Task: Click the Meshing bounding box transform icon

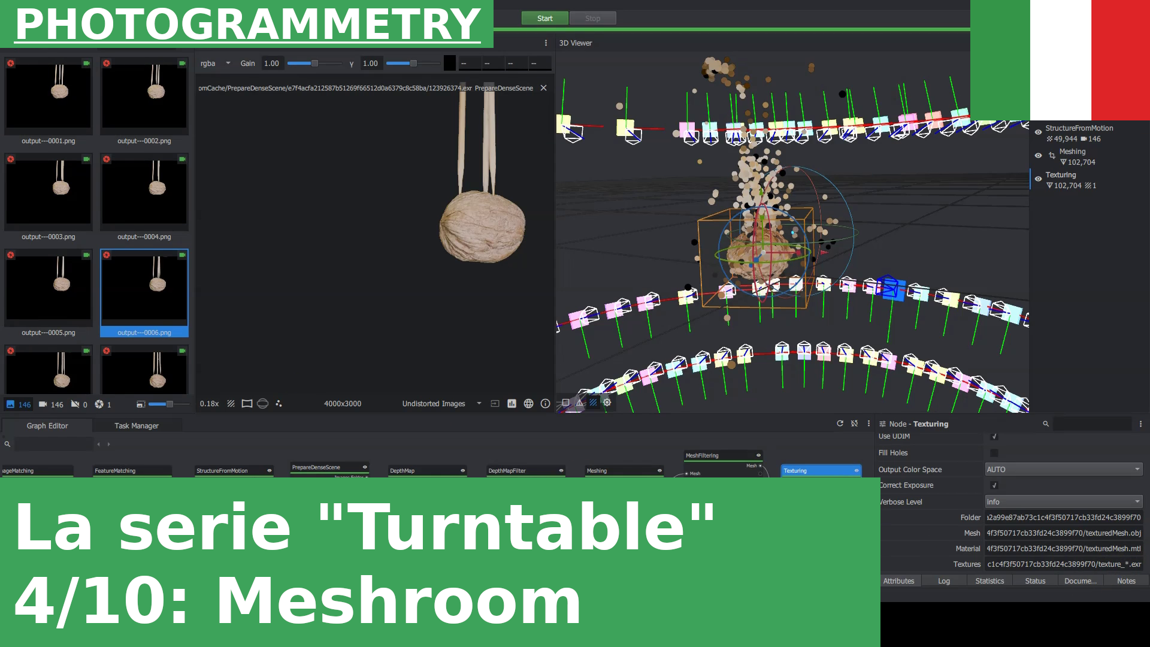Action: point(1052,156)
